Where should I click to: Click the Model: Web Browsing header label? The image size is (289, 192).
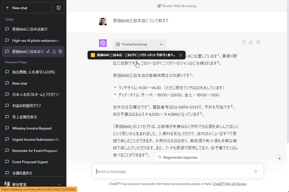[x=177, y=6]
